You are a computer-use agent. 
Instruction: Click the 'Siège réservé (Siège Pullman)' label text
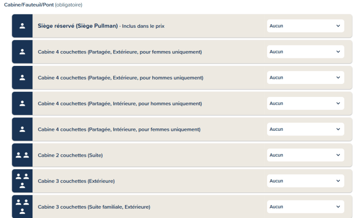[78, 26]
